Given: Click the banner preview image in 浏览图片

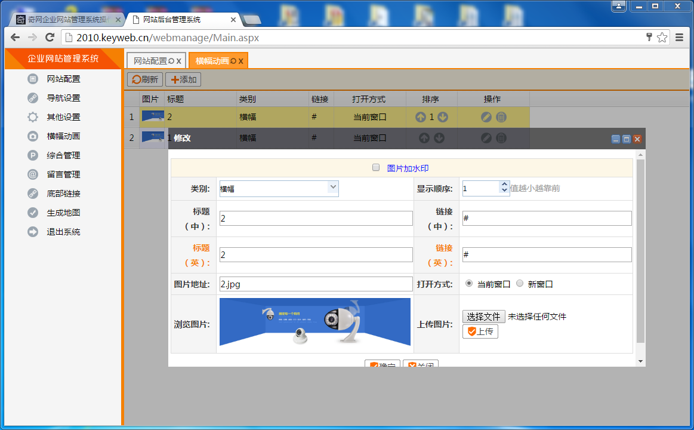Looking at the screenshot, I should coord(315,322).
